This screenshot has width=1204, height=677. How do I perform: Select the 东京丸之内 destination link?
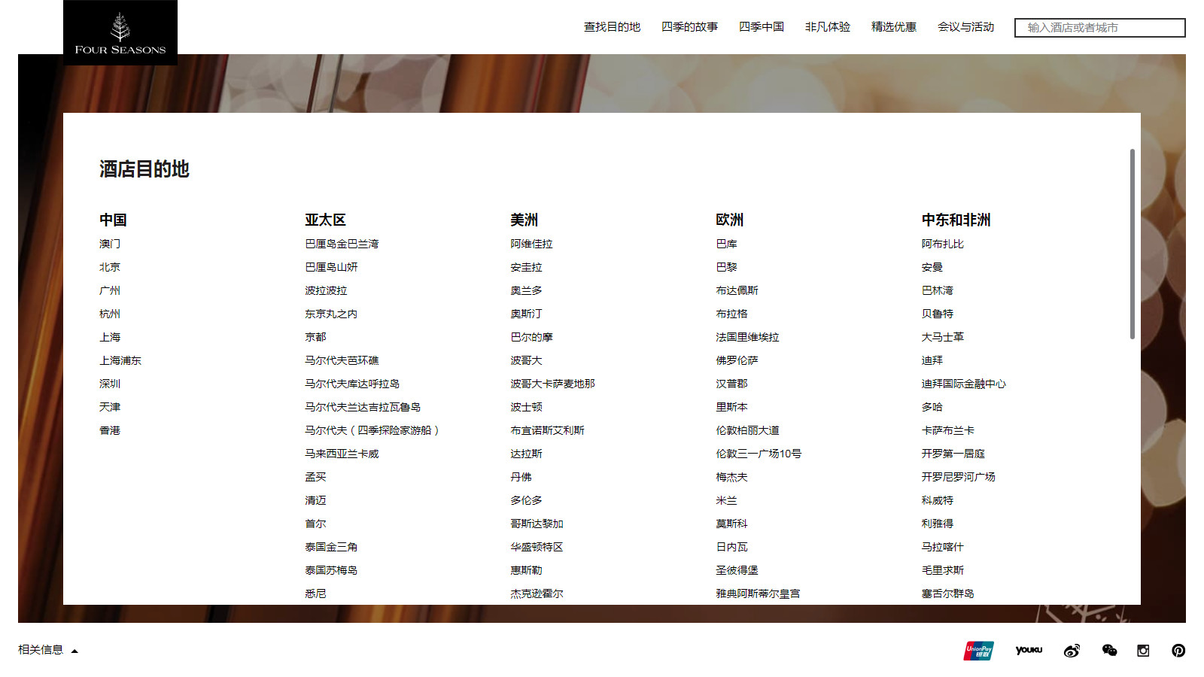coord(331,314)
